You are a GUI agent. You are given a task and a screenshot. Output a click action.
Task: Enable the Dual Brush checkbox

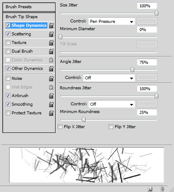click(8, 51)
